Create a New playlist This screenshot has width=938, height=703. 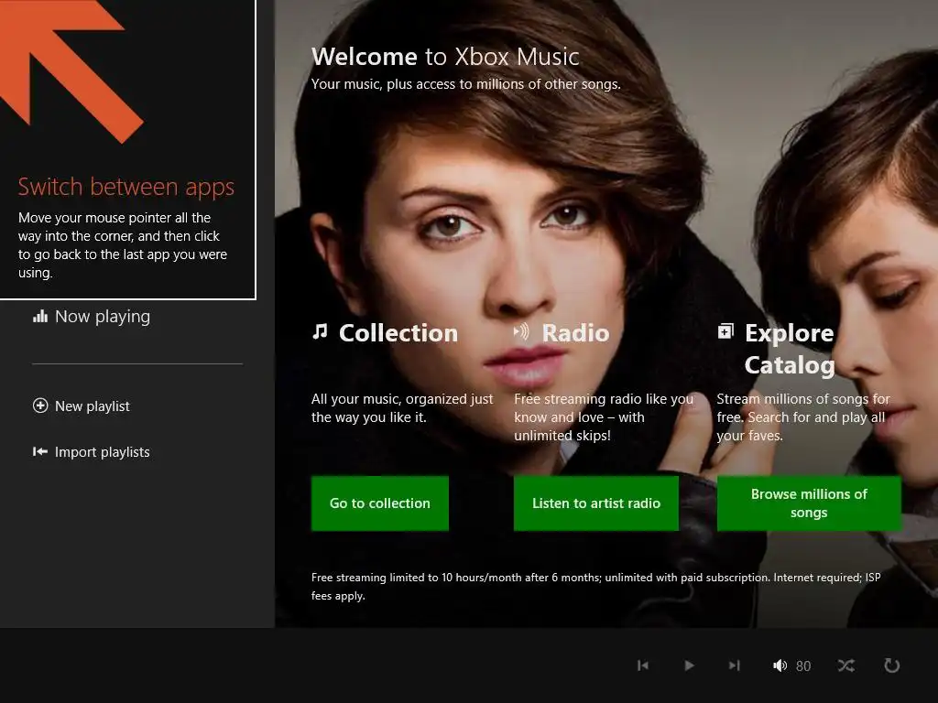click(82, 406)
